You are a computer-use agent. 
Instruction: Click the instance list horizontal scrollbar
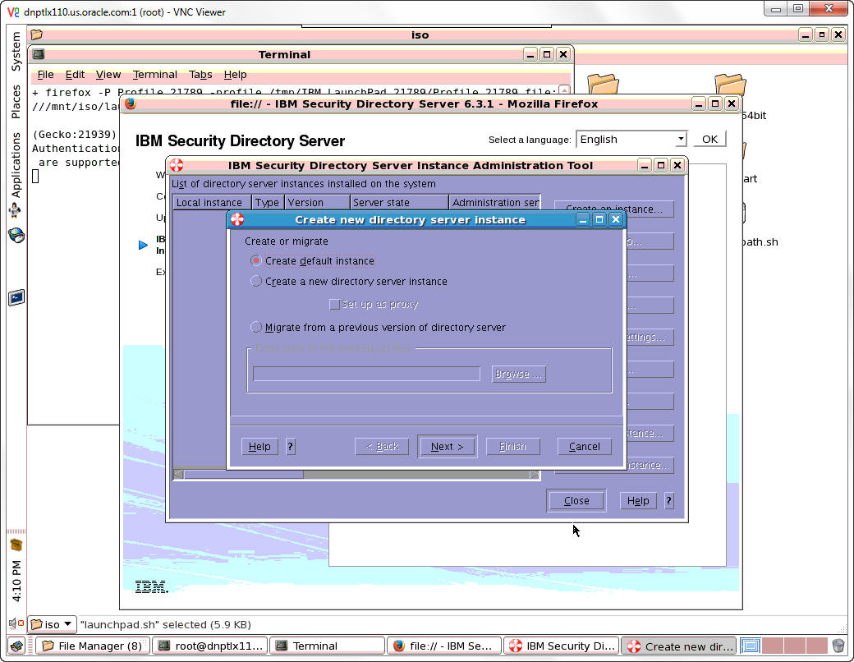coord(356,475)
